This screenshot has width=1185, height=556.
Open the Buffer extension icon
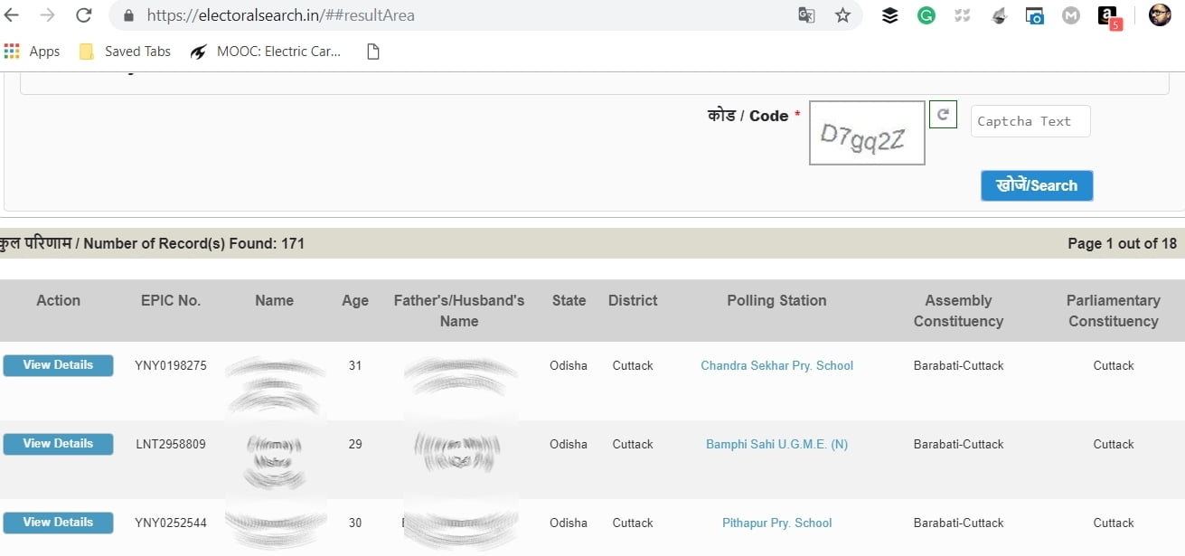coord(890,15)
